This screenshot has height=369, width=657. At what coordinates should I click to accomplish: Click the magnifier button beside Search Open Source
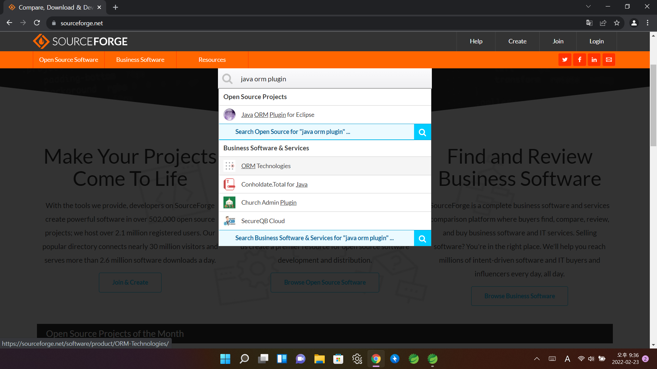[422, 132]
